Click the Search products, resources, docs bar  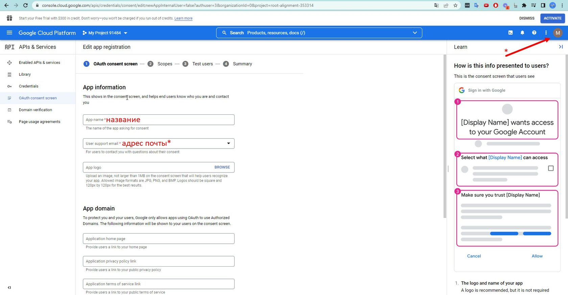(319, 33)
